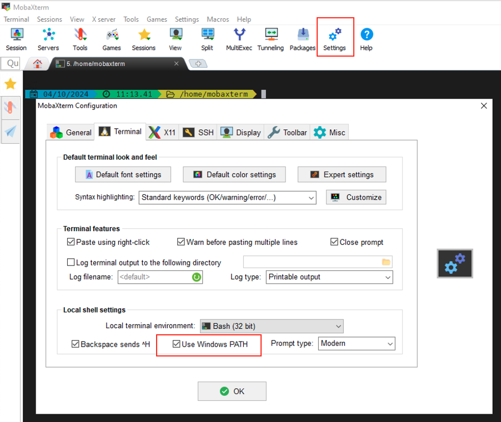The image size is (501, 422).
Task: Expand the Syntax highlighting dropdown
Action: [x=227, y=197]
